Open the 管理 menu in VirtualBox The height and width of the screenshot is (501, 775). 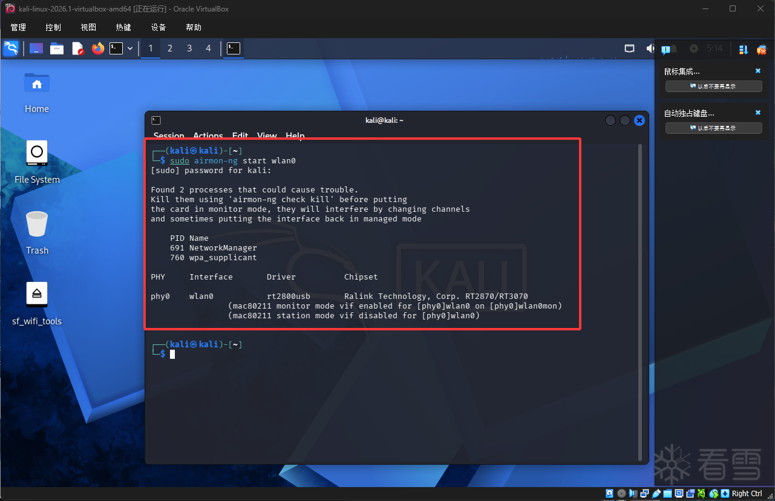tap(18, 27)
